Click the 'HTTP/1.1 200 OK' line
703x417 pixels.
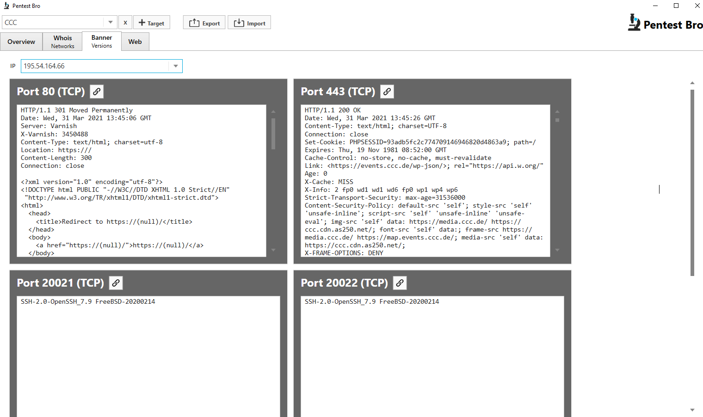(x=333, y=110)
